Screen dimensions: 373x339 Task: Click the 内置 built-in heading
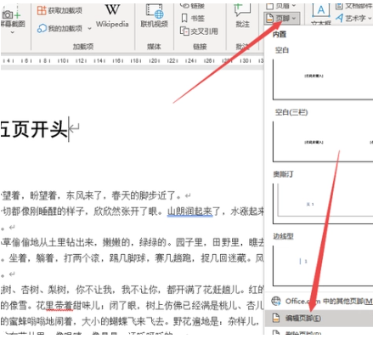coord(280,35)
